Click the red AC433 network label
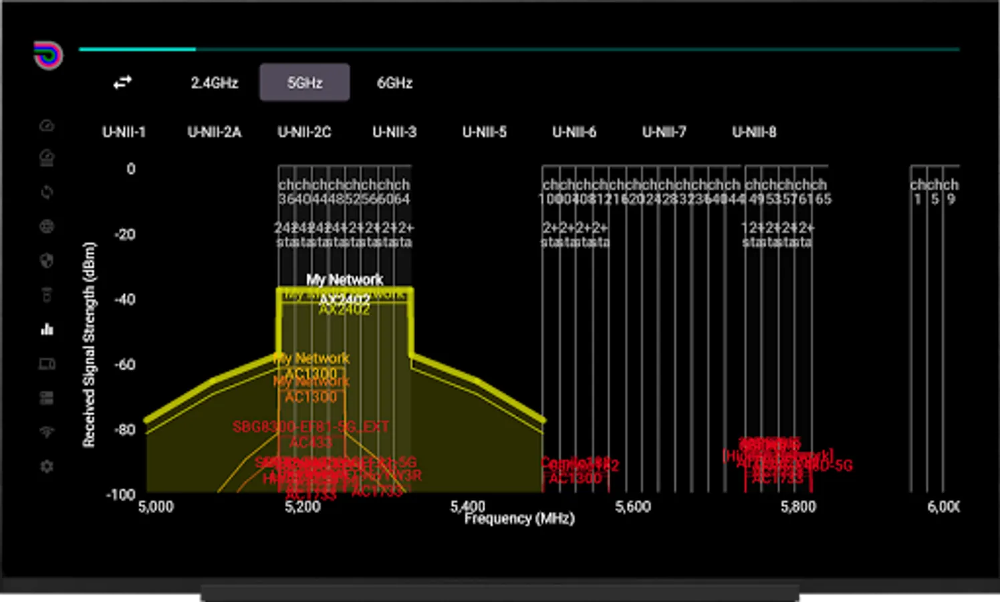The width and height of the screenshot is (1000, 602). pyautogui.click(x=311, y=442)
